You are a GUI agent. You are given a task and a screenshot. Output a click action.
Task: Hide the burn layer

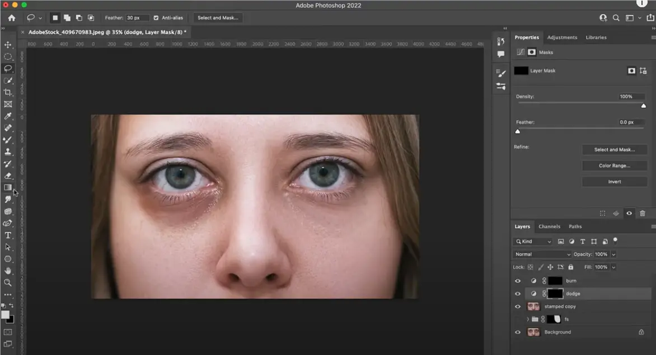pos(518,281)
